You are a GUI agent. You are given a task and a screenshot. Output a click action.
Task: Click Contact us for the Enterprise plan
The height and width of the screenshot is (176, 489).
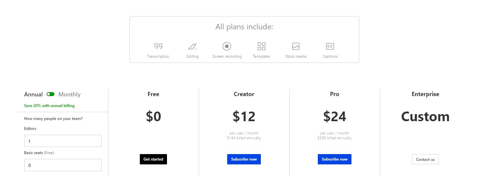click(425, 159)
